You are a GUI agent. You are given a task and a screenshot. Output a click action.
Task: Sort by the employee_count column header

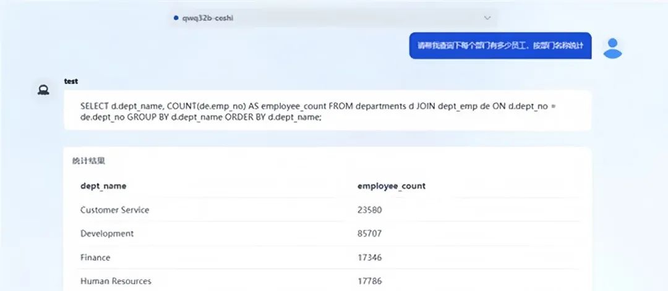(391, 186)
